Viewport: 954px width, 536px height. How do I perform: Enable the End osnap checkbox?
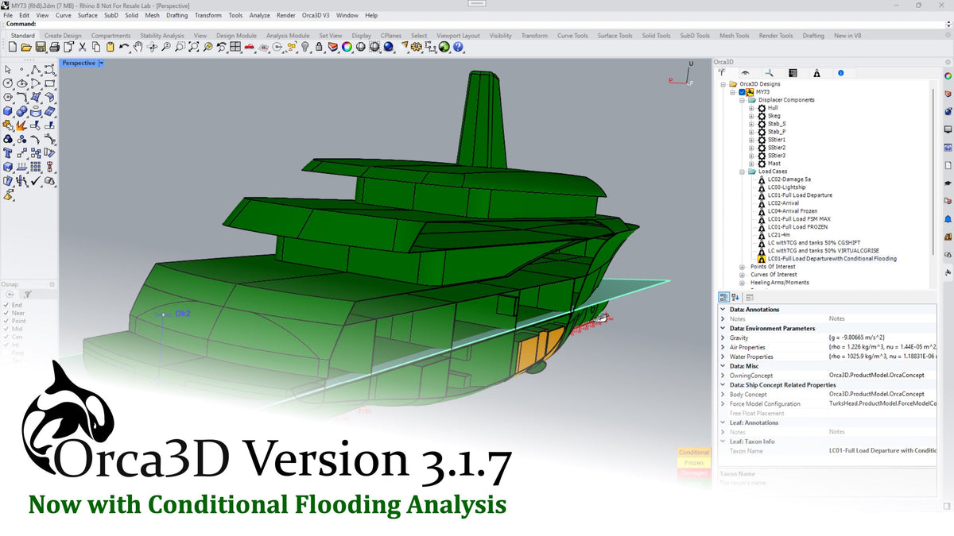(6, 304)
